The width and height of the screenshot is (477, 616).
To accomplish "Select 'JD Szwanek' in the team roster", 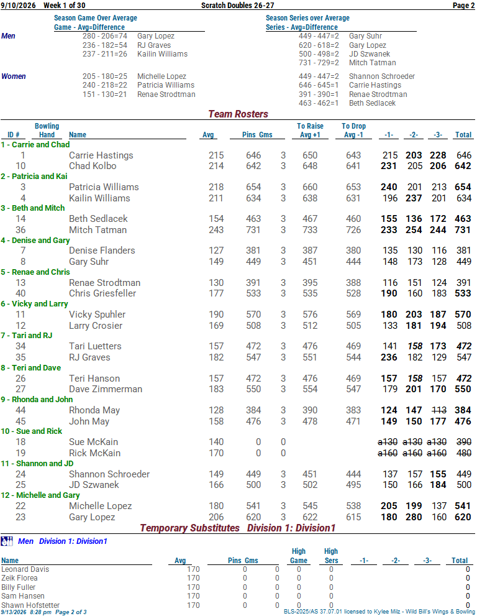I will tap(94, 484).
